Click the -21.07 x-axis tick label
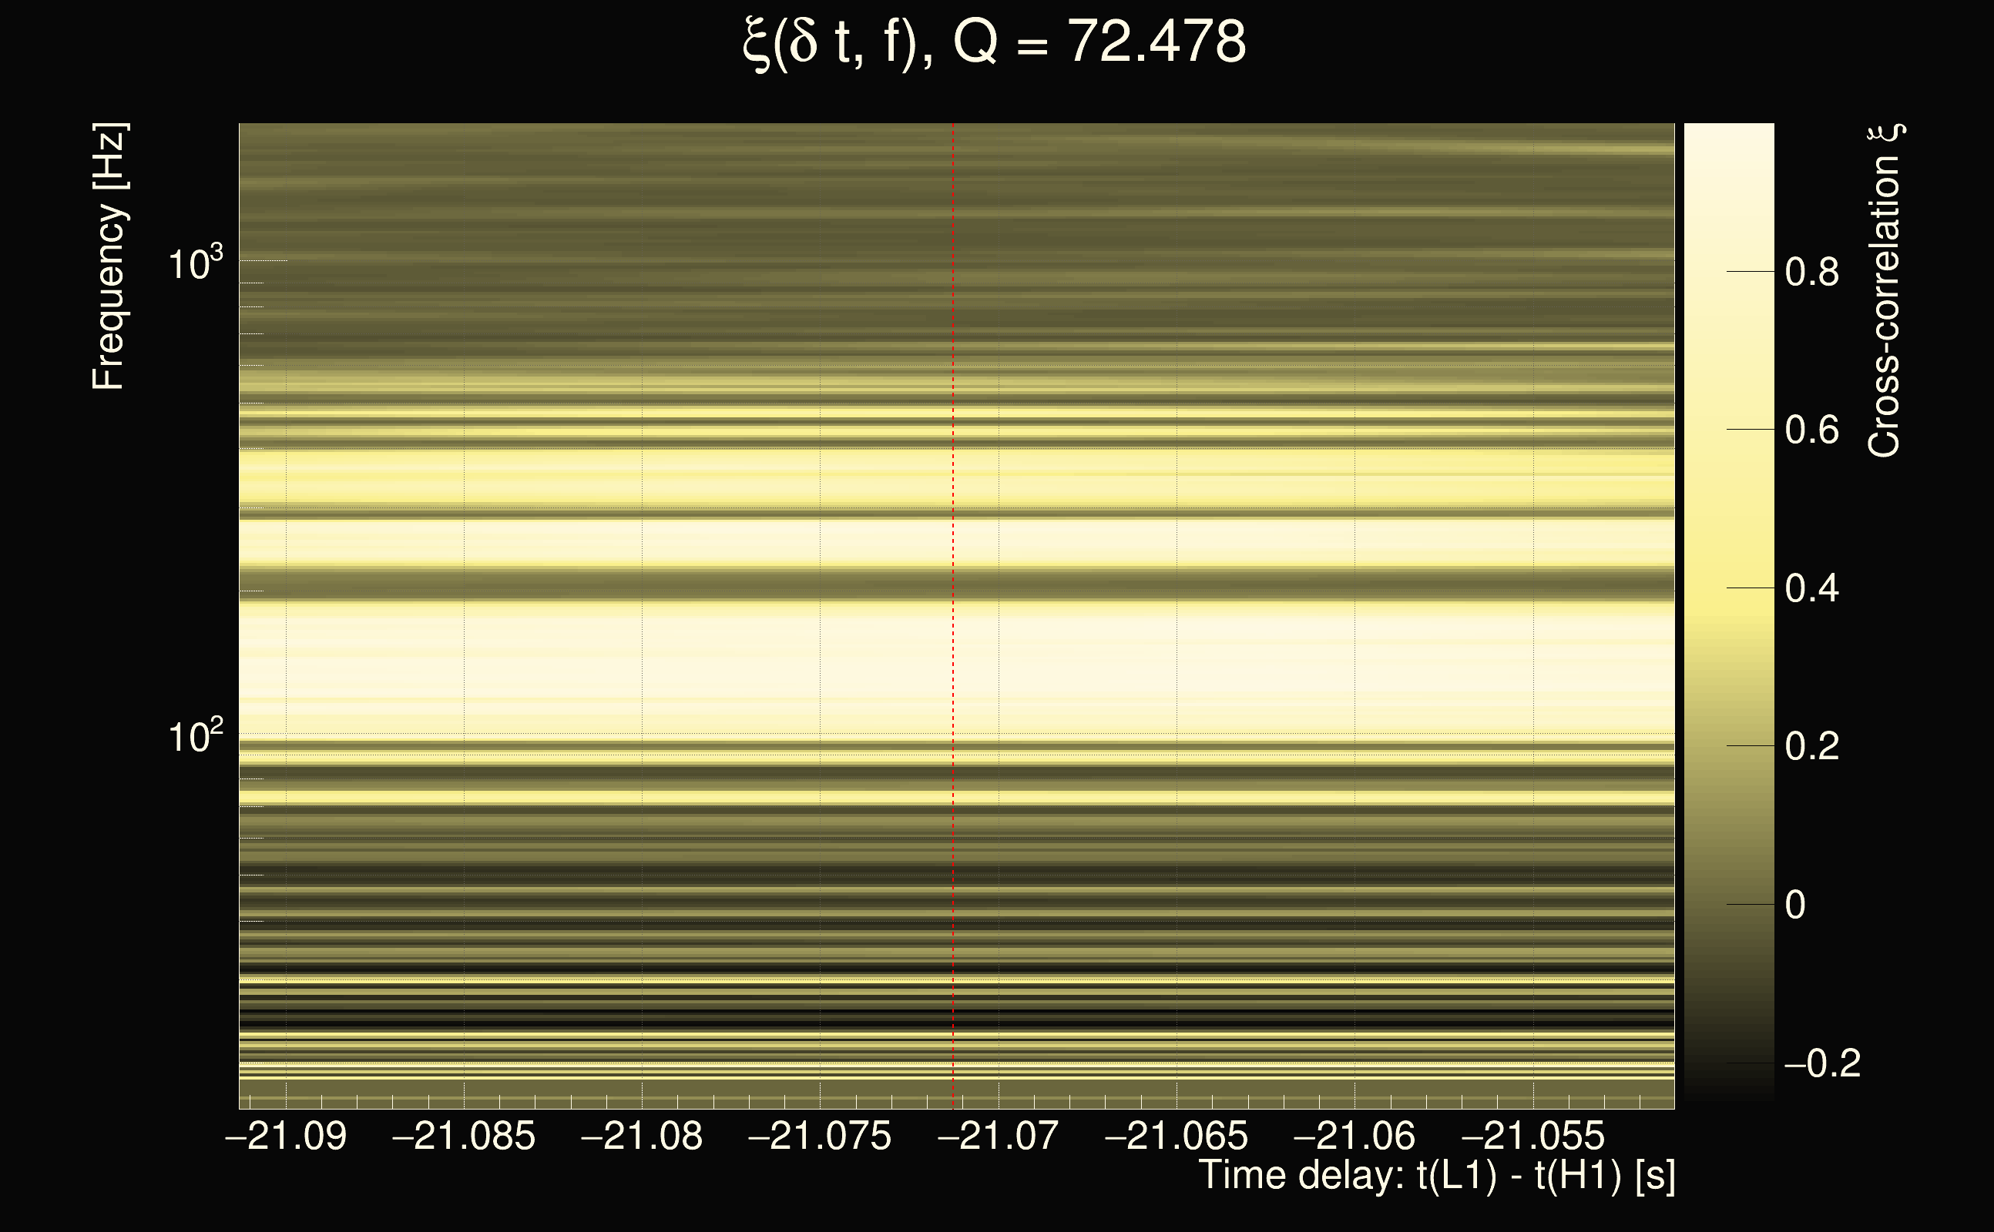 (998, 1136)
